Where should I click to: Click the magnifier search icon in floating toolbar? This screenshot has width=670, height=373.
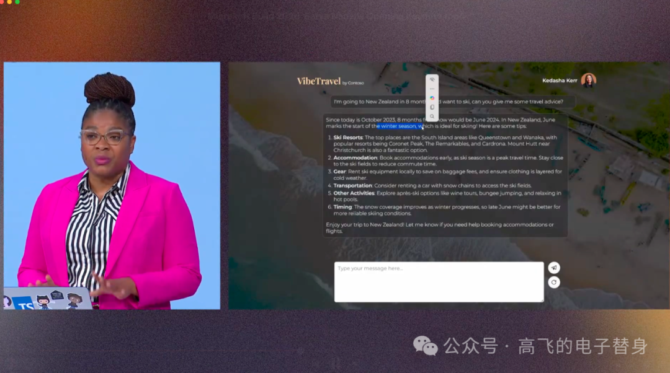[432, 116]
